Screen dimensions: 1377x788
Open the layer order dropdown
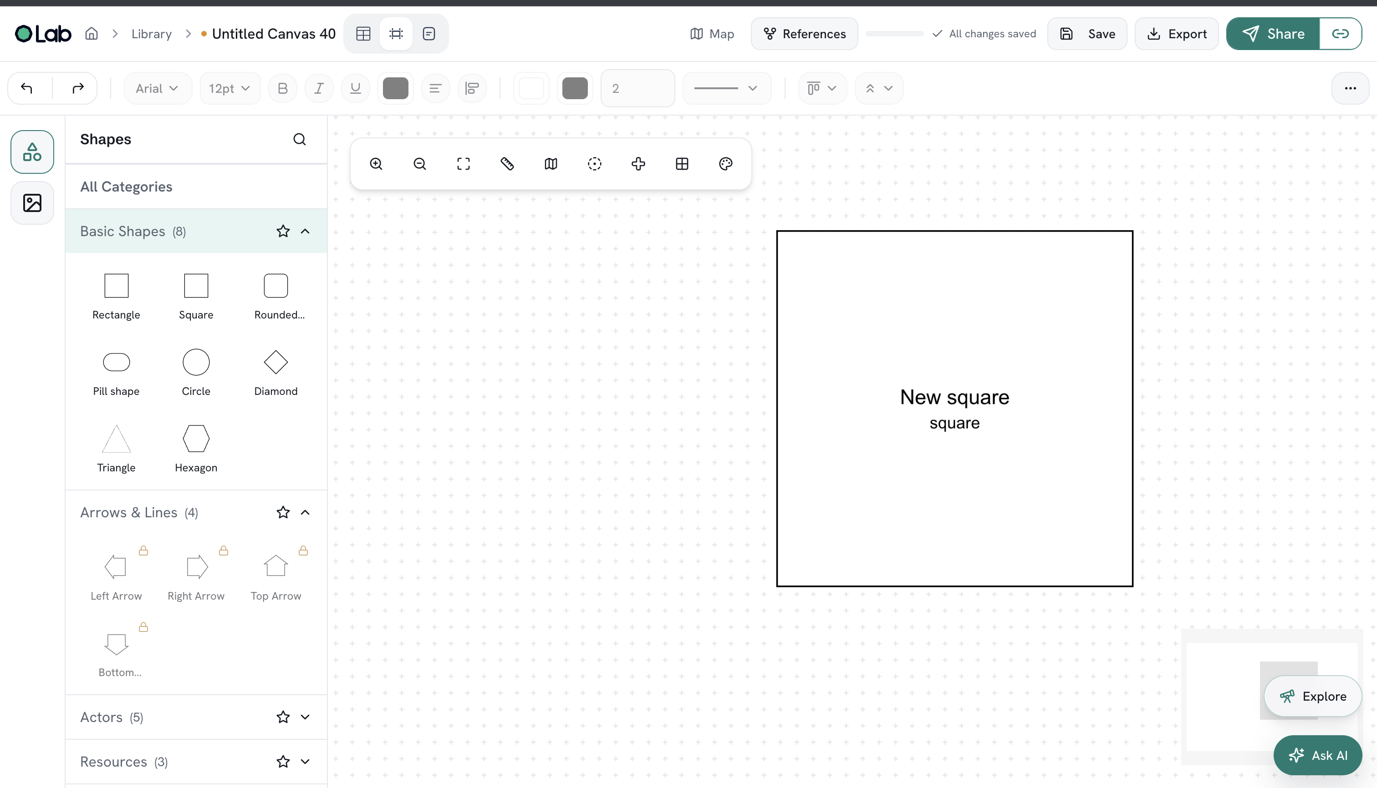[x=879, y=88]
